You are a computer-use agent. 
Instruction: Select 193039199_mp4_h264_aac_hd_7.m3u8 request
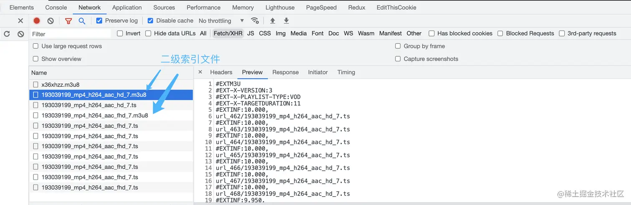tap(111, 95)
